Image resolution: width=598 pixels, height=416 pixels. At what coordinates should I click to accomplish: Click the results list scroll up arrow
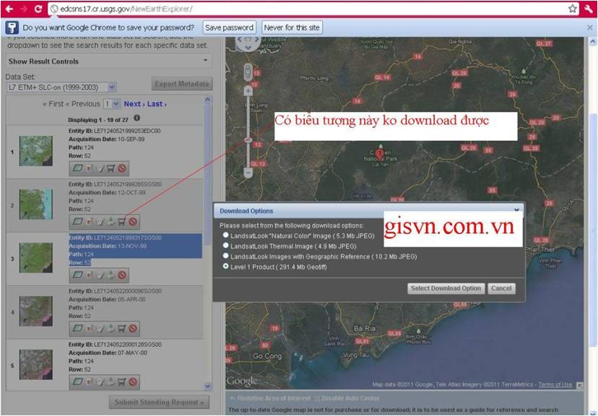click(207, 100)
